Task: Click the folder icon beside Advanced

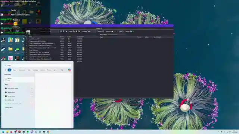Action: pyautogui.click(x=112, y=31)
